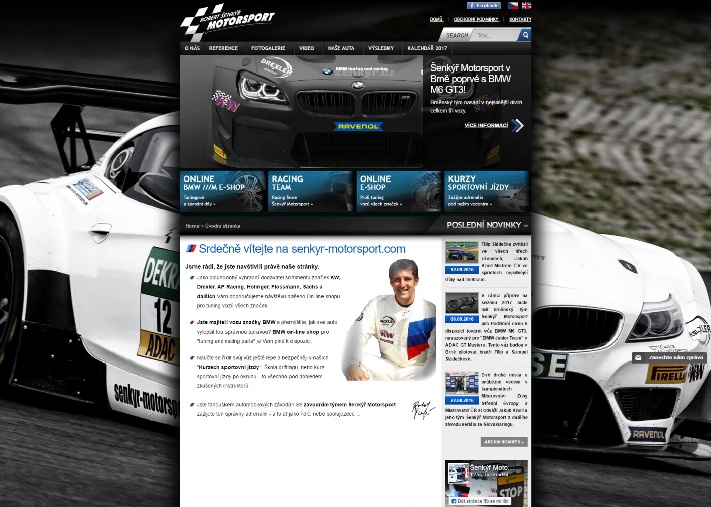Click the 'Úvodní stránka' breadcrumb text
711x507 pixels.
[x=222, y=226]
